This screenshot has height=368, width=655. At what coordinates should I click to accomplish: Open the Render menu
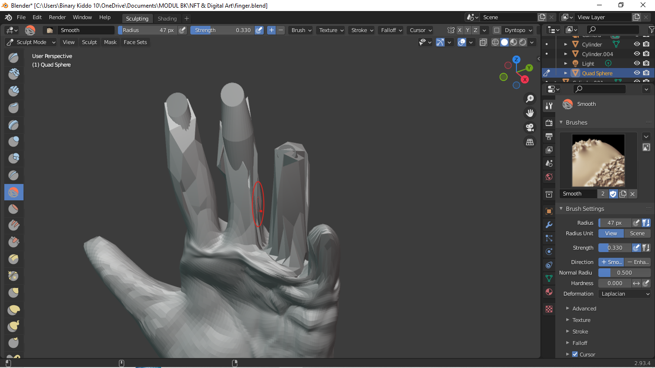57,17
